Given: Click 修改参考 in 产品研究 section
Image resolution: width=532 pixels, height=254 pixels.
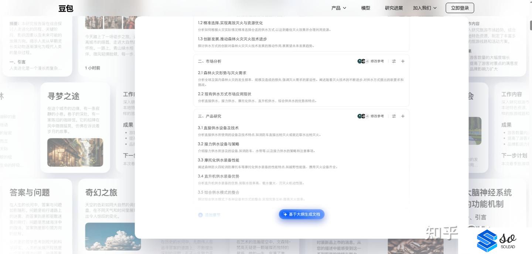Looking at the screenshot, I should click(x=377, y=116).
